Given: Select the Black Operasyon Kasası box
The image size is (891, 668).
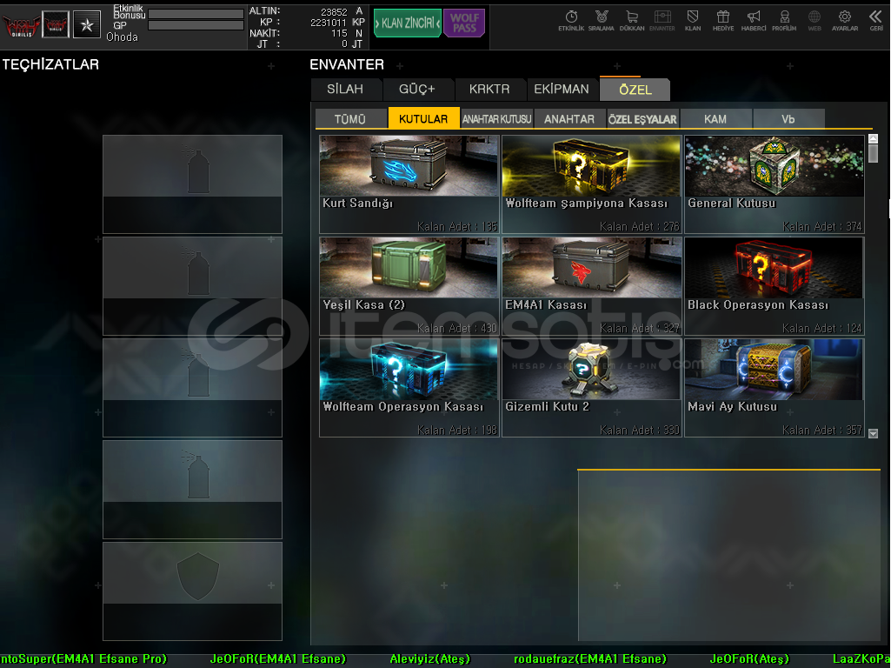Looking at the screenshot, I should 774,286.
